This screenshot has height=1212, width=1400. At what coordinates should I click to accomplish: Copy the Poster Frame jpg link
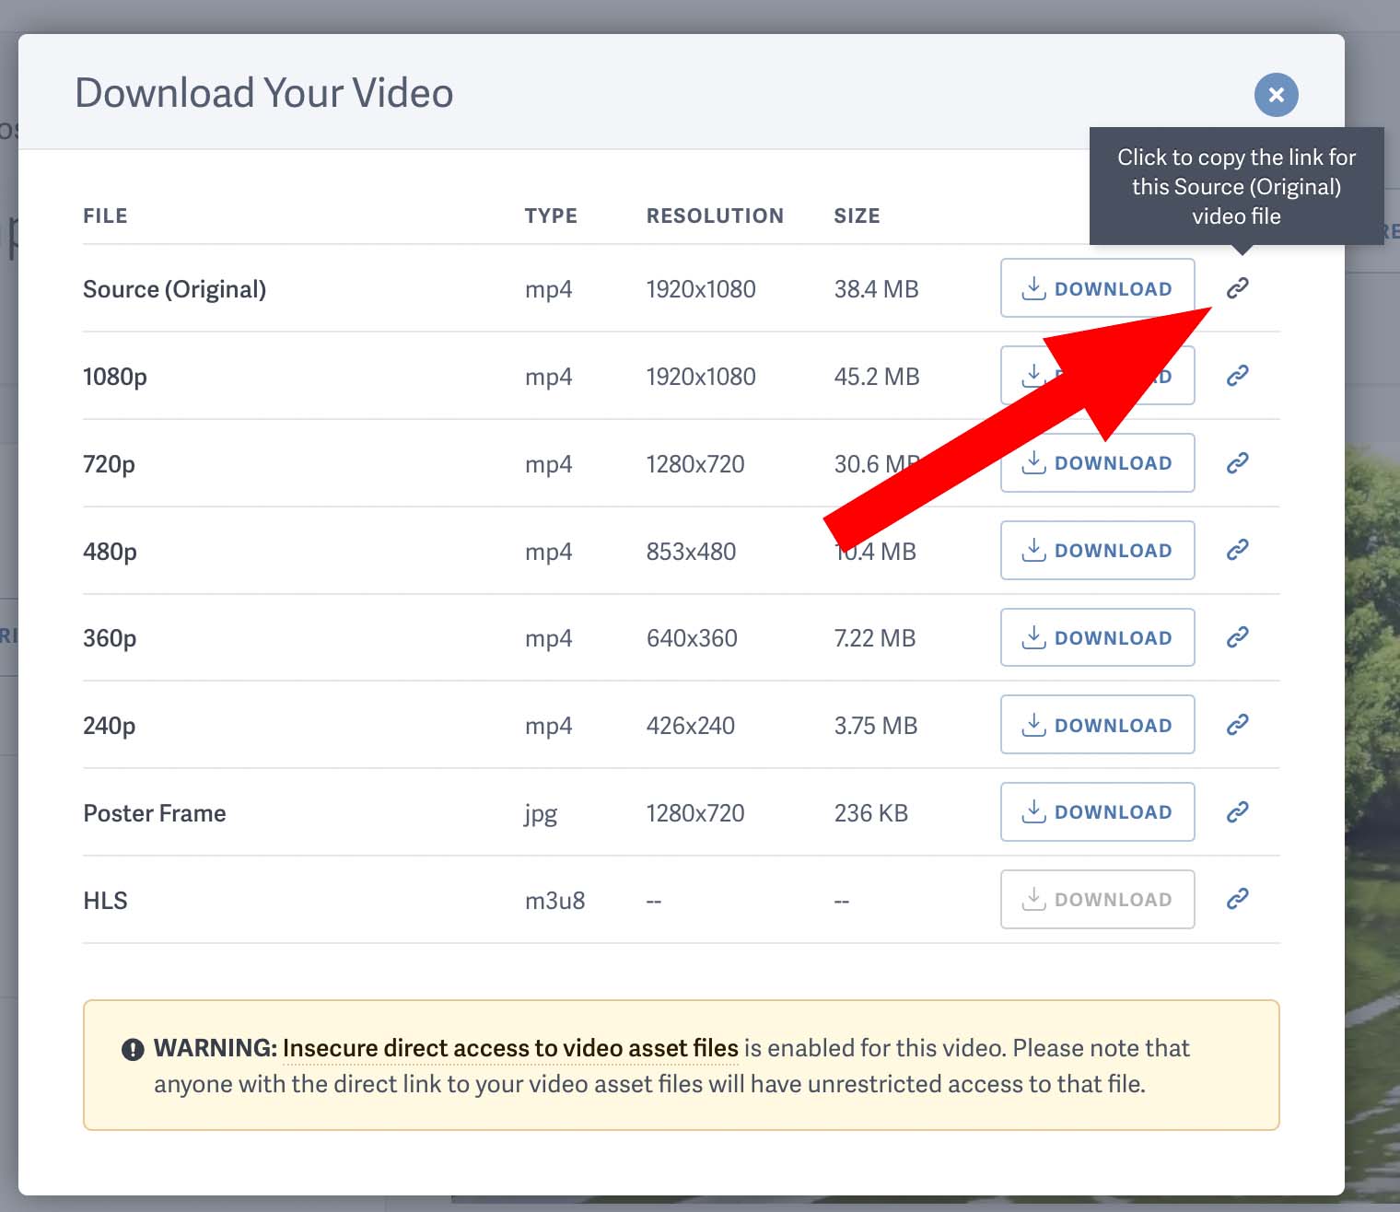pos(1237,811)
